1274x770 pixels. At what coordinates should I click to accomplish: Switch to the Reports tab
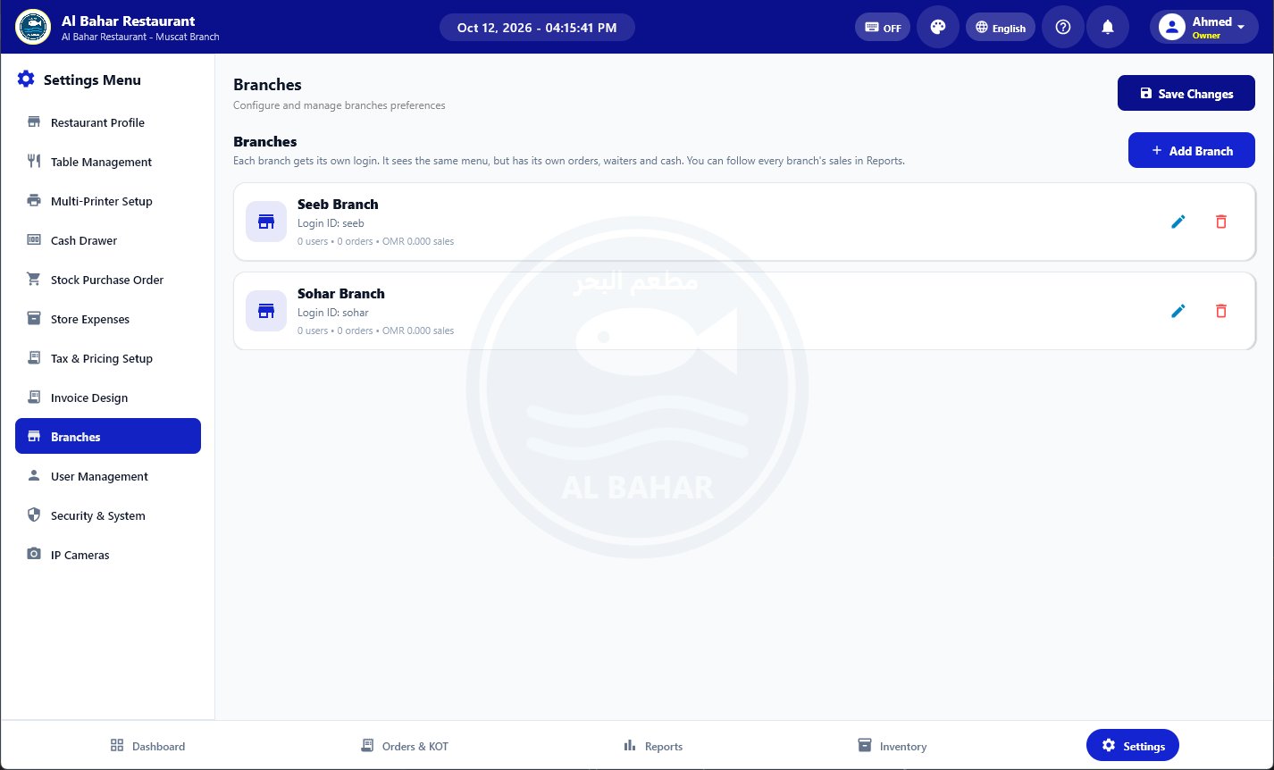click(653, 746)
